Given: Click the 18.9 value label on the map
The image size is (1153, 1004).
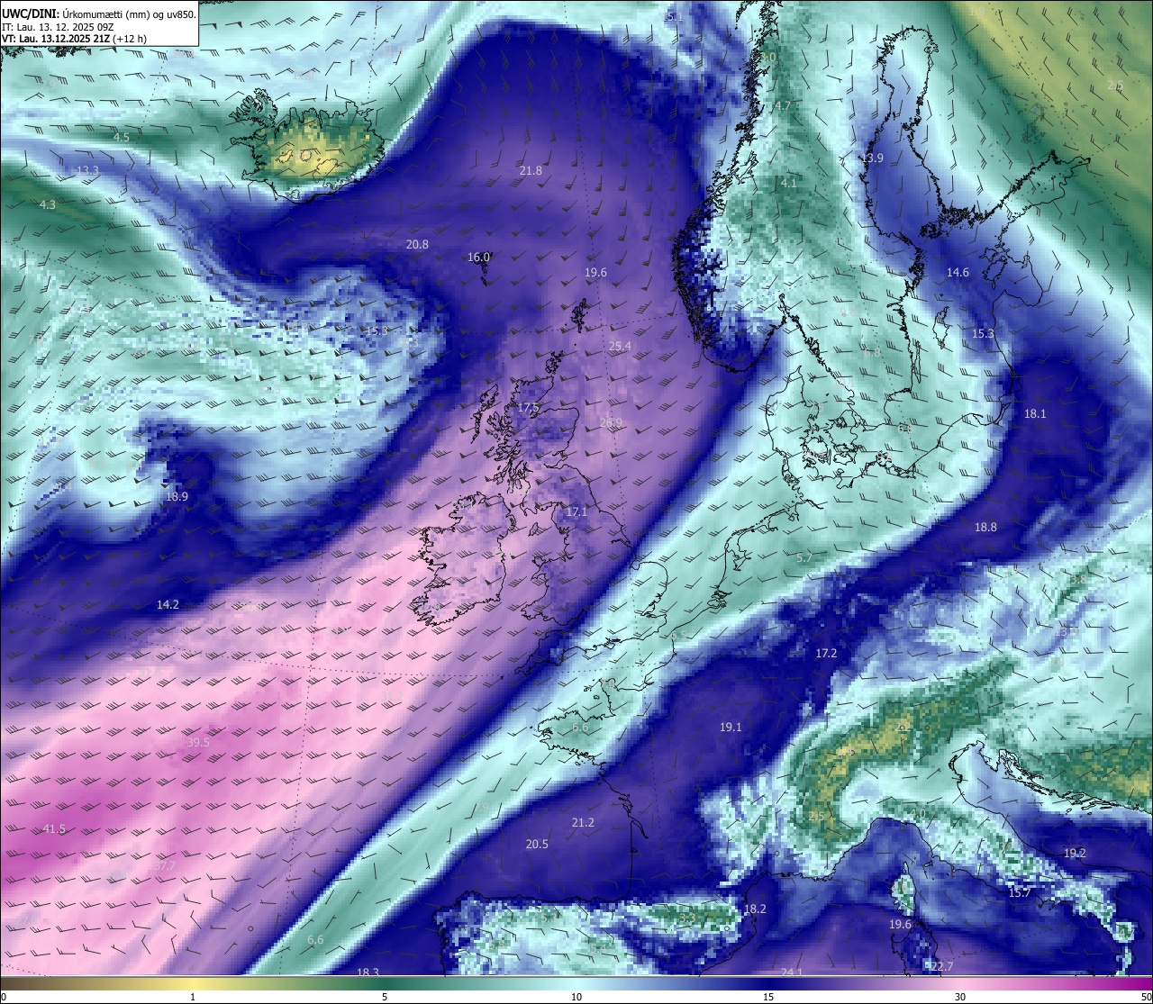Looking at the screenshot, I should pyautogui.click(x=177, y=496).
